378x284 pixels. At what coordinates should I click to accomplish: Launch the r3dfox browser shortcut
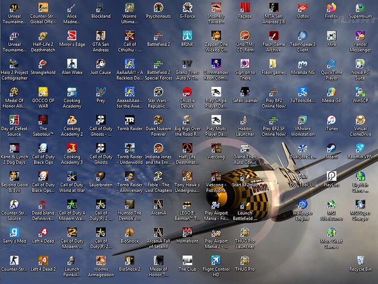point(303,11)
